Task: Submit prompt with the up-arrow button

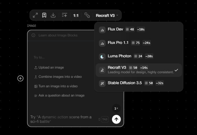Action: click(x=116, y=119)
